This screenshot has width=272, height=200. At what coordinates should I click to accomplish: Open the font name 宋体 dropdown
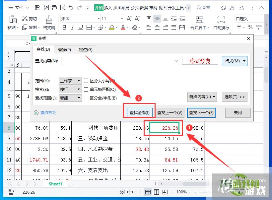[x=99, y=19]
